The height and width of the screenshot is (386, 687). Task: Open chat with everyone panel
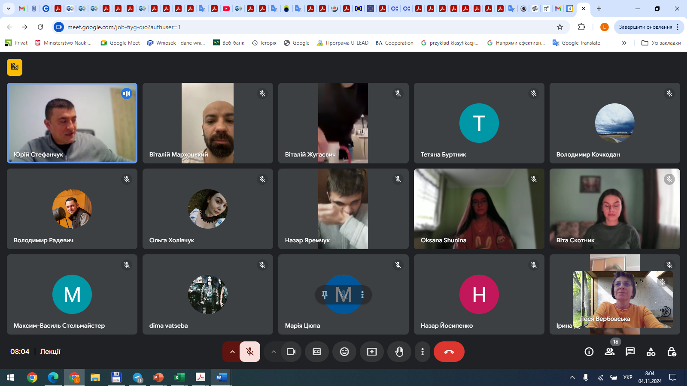pyautogui.click(x=630, y=352)
